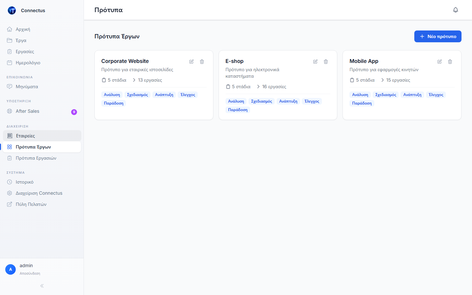Click the admin avatar circle
Viewport: 472px width, 295px height.
click(10, 269)
